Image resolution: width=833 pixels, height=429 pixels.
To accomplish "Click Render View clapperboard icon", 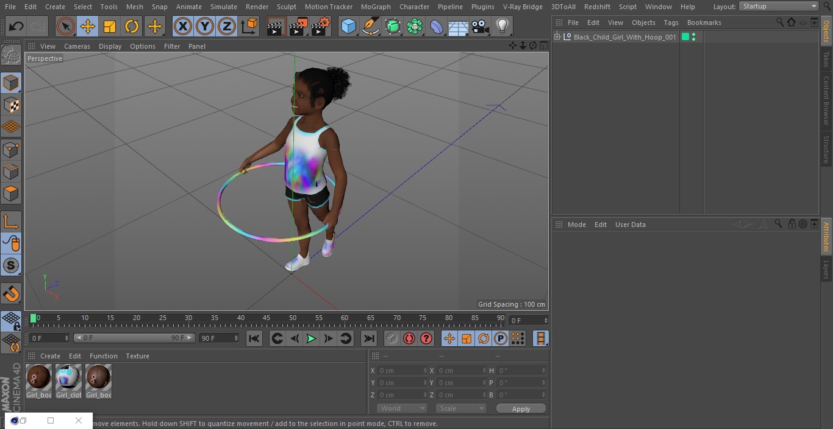I will tap(276, 27).
